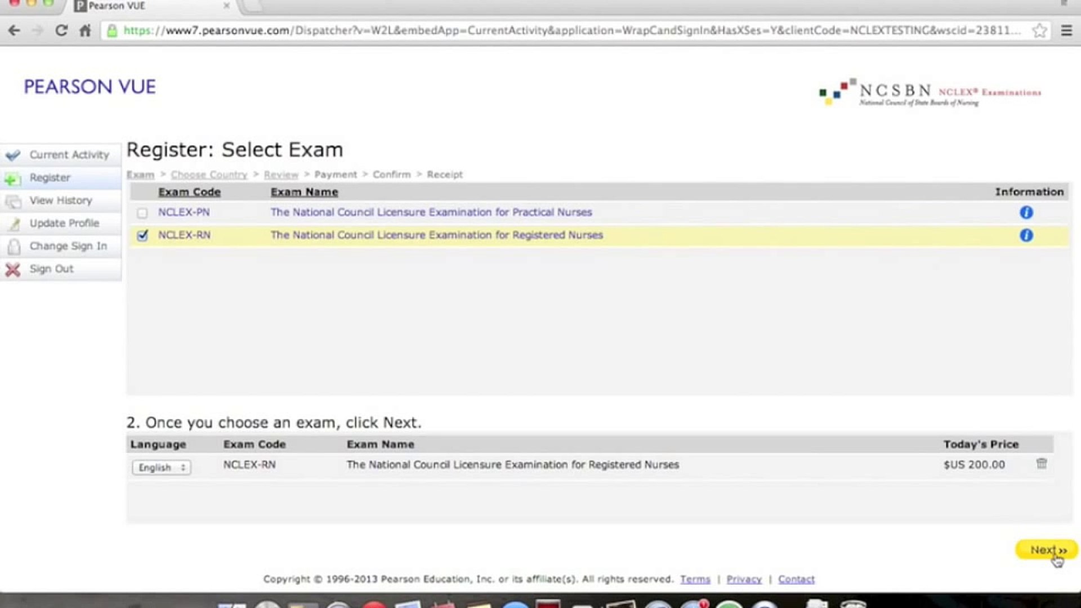Click browser back arrow

[x=15, y=30]
